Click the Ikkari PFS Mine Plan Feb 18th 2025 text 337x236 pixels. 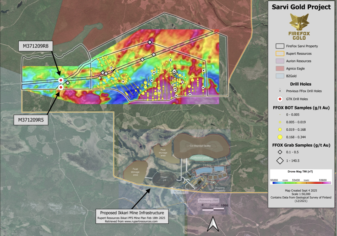click(131, 218)
